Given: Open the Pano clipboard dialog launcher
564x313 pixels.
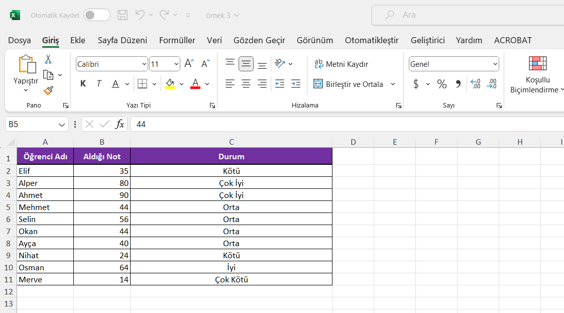Looking at the screenshot, I should click(65, 106).
